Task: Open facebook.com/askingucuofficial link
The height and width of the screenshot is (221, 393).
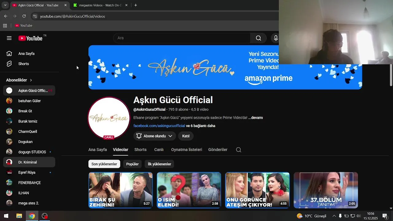Action: coord(159,126)
